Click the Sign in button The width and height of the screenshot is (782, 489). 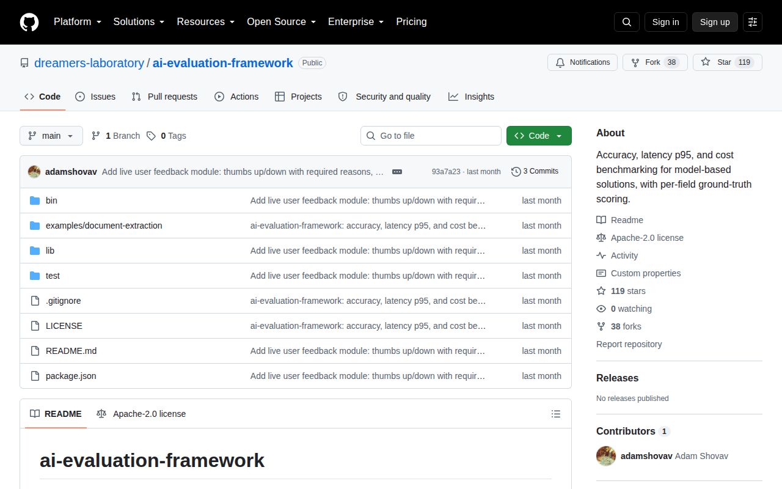[x=665, y=22]
